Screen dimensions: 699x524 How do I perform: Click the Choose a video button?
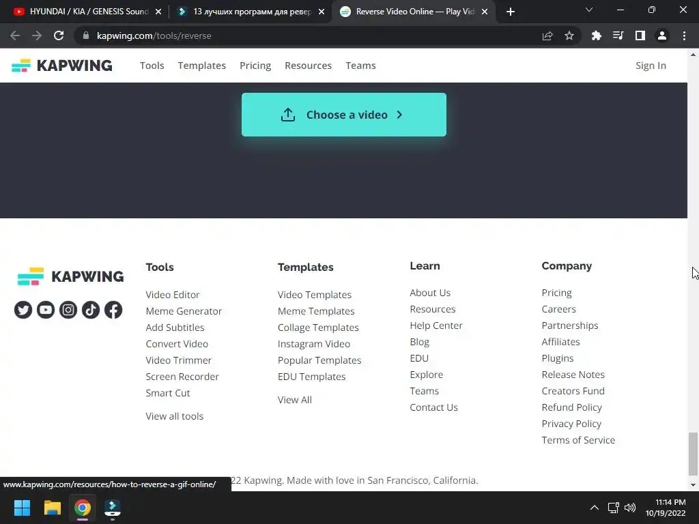344,115
